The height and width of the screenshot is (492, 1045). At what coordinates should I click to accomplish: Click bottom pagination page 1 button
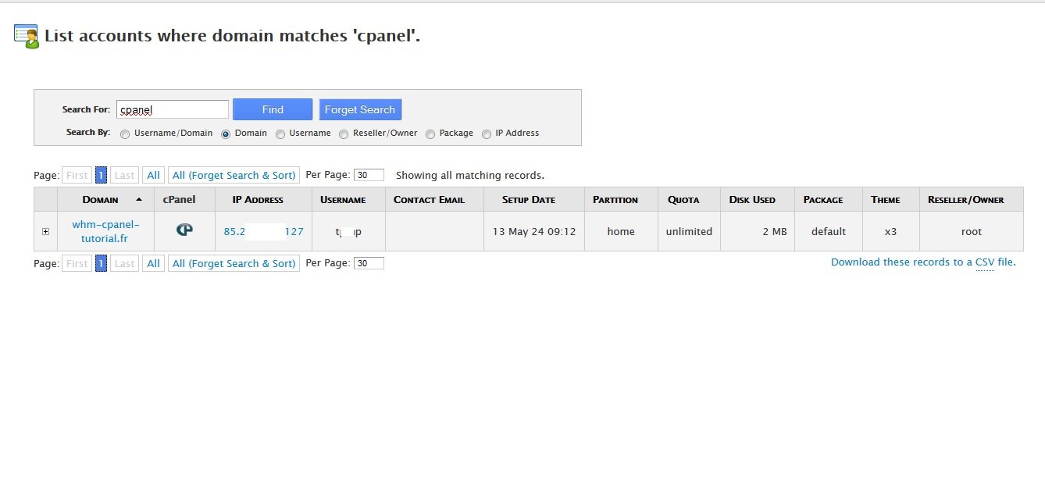pos(101,263)
